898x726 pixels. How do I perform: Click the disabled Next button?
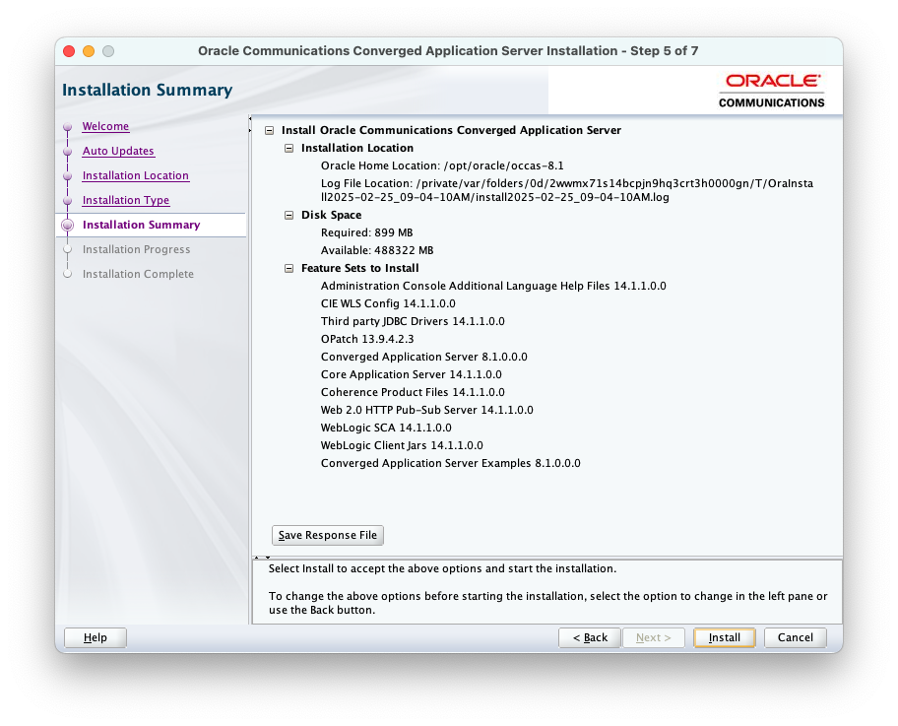click(654, 637)
